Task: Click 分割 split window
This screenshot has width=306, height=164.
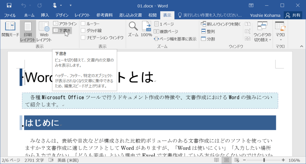Action: tap(208, 39)
